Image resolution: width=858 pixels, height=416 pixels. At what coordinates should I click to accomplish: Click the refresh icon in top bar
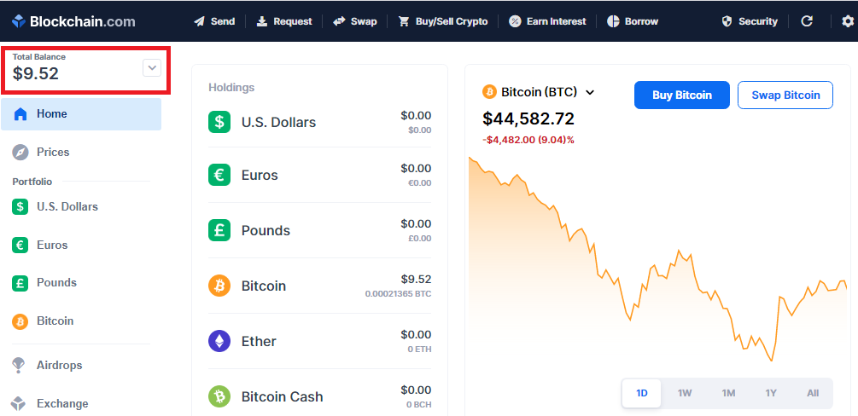point(807,21)
